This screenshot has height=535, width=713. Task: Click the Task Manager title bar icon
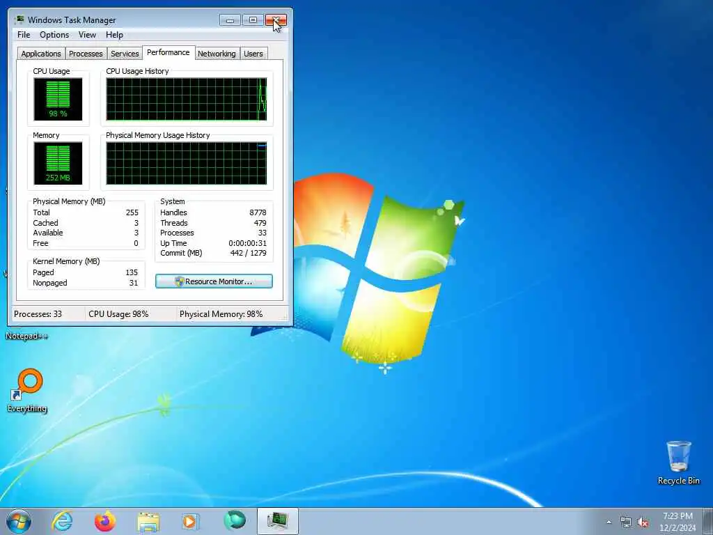(19, 20)
